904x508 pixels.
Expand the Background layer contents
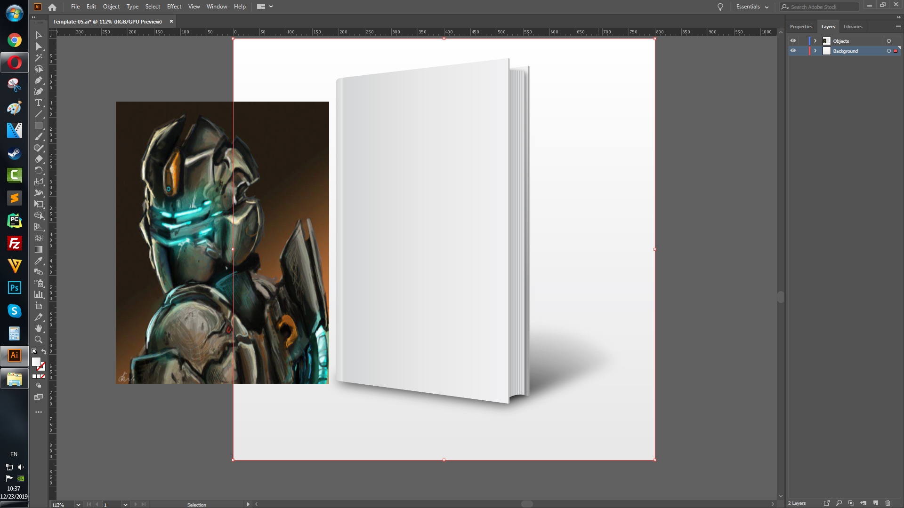pyautogui.click(x=815, y=51)
